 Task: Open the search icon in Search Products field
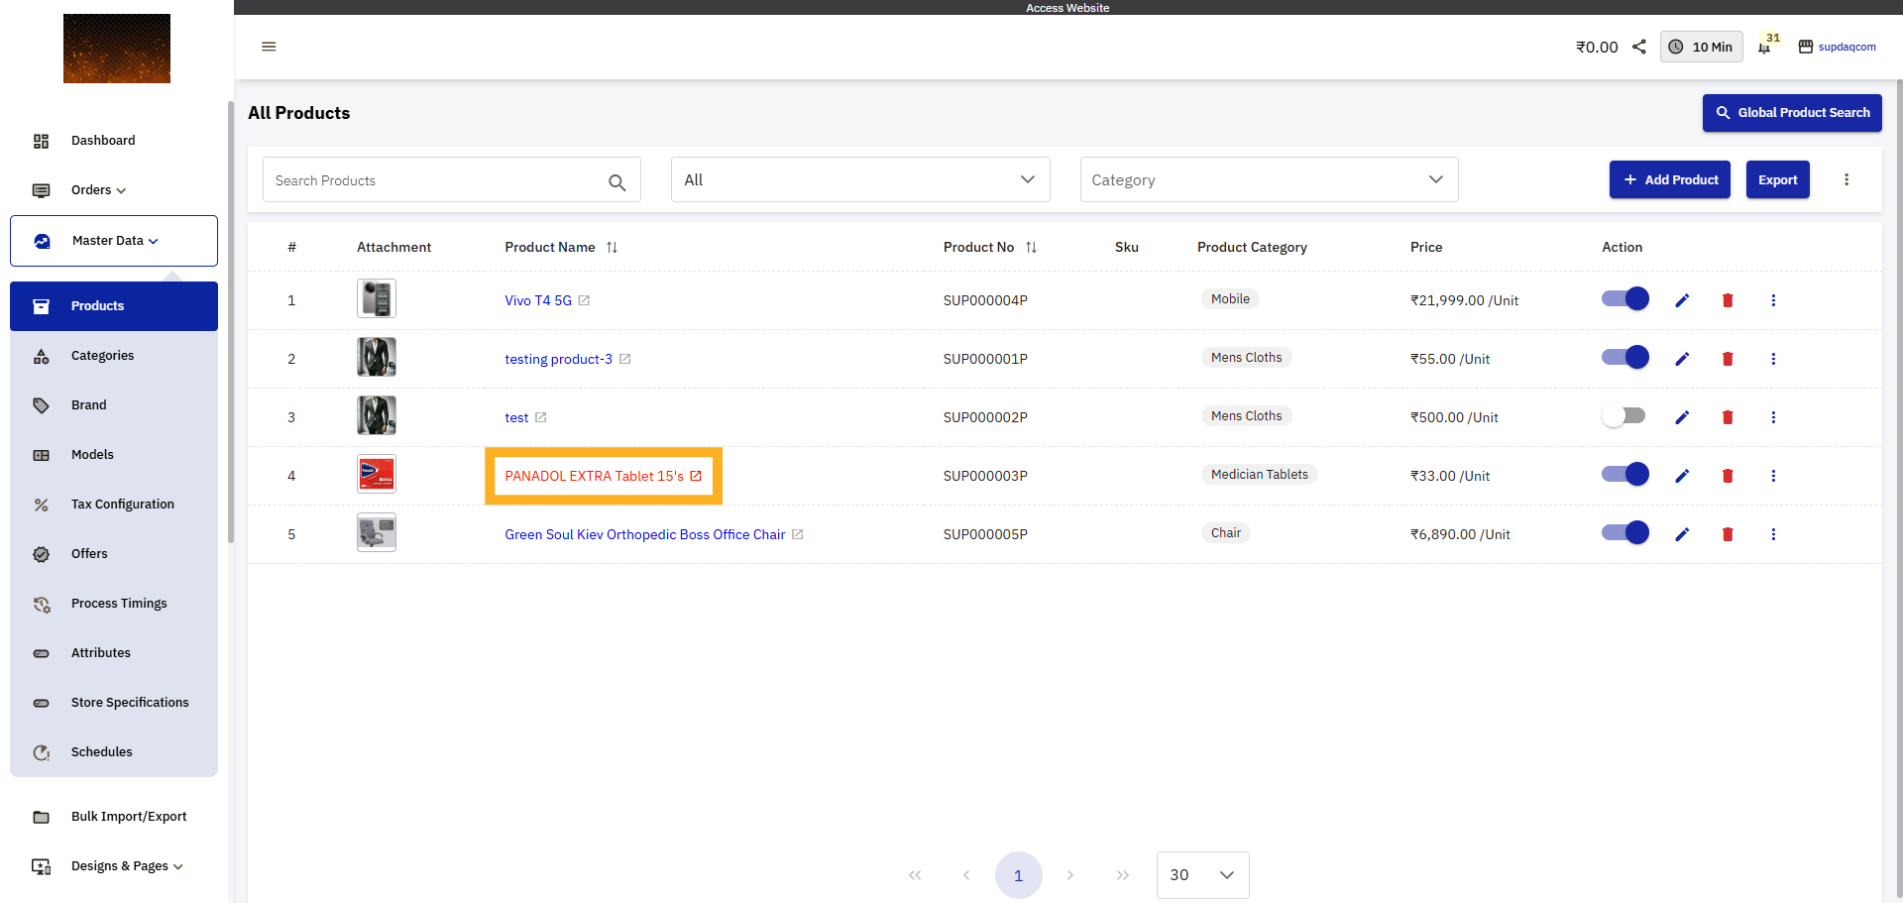(x=616, y=182)
